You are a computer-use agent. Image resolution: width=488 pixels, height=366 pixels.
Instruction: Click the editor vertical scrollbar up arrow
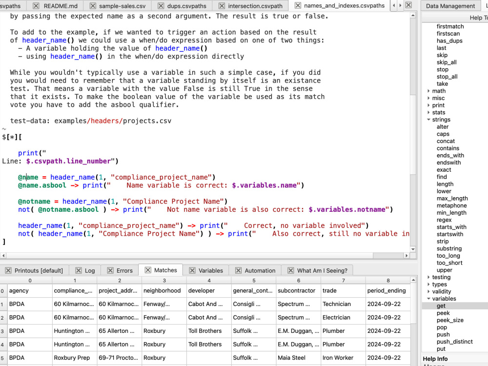413,15
